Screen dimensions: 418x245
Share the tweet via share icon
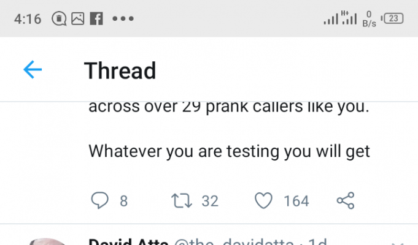tap(346, 200)
